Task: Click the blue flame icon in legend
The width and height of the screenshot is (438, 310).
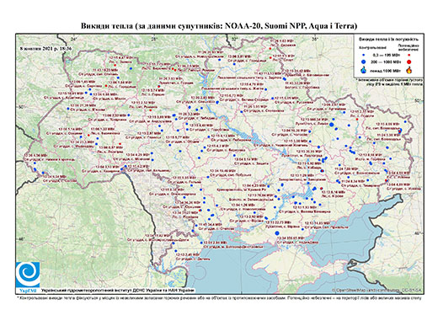Action: 364,70
